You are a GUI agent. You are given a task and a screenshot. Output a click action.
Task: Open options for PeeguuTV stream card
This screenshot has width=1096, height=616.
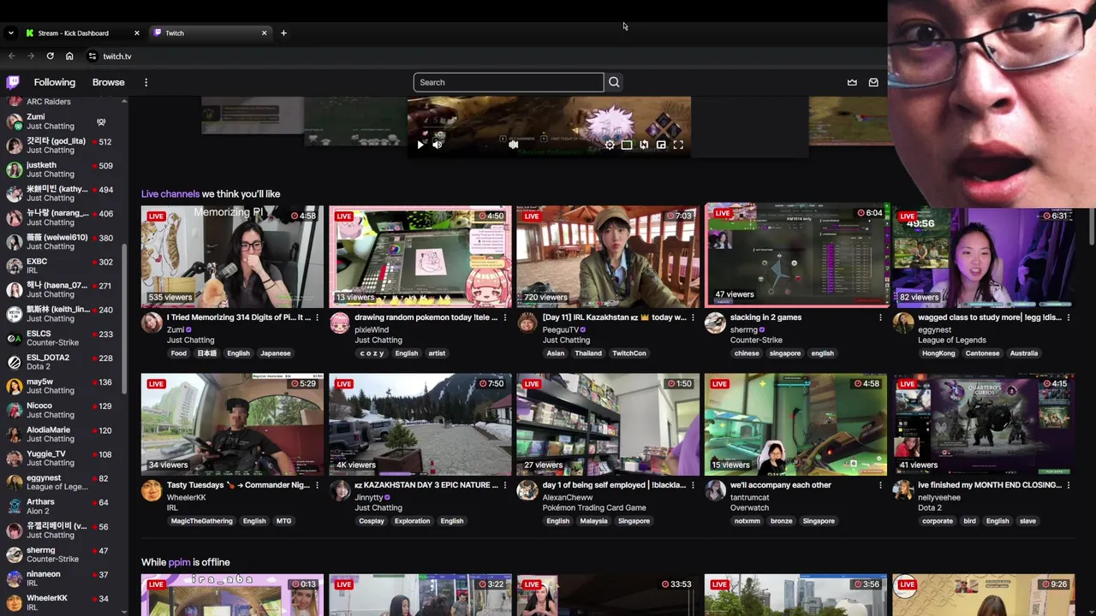coord(693,317)
